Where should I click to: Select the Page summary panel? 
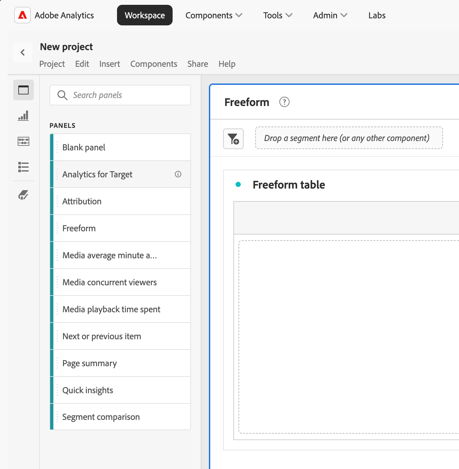[x=120, y=363]
